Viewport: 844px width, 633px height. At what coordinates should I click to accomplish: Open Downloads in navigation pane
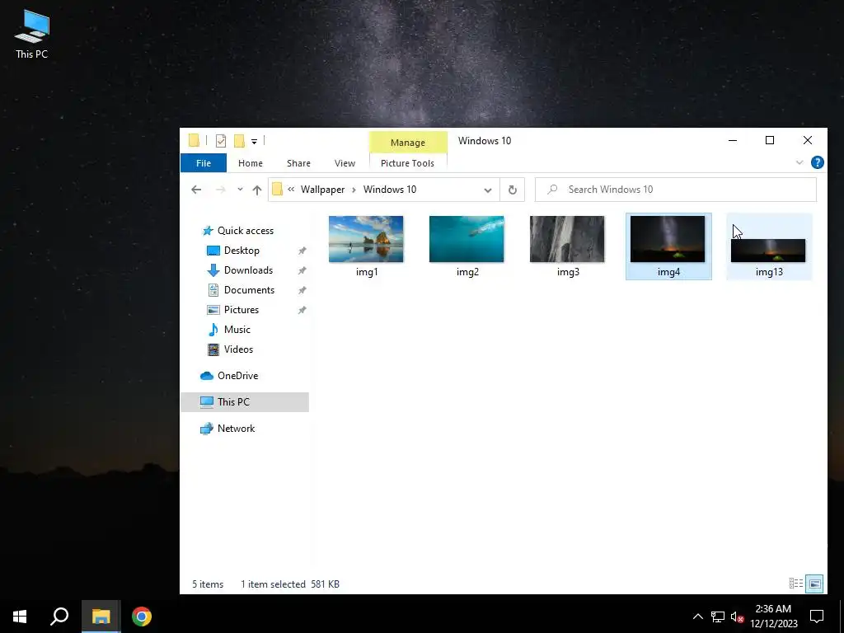pyautogui.click(x=248, y=270)
